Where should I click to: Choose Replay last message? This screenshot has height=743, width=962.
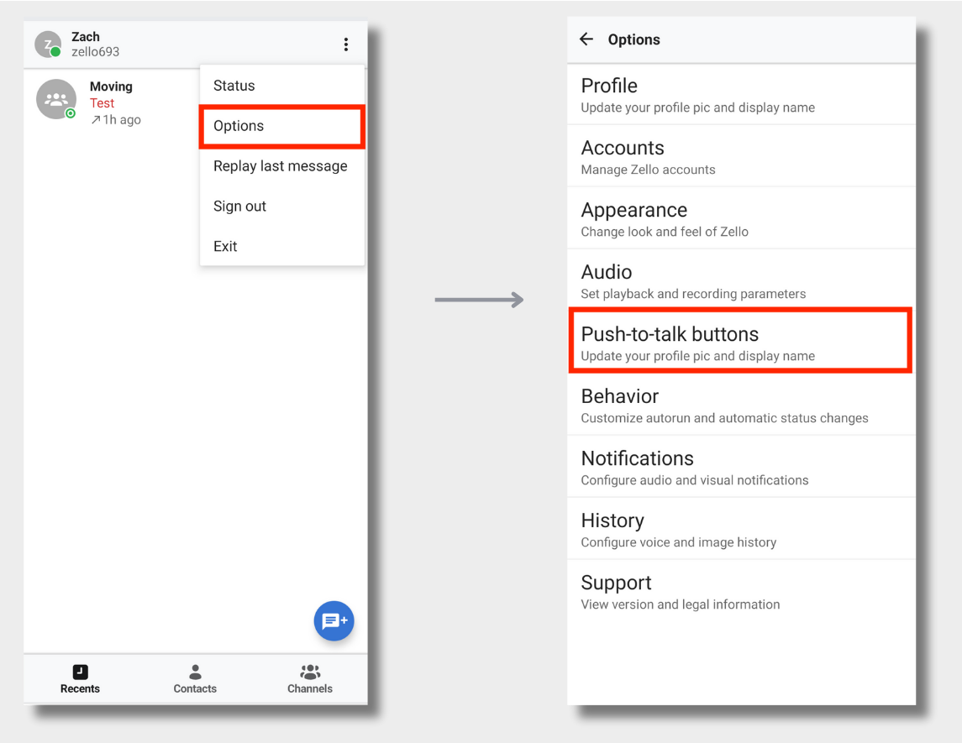[281, 165]
